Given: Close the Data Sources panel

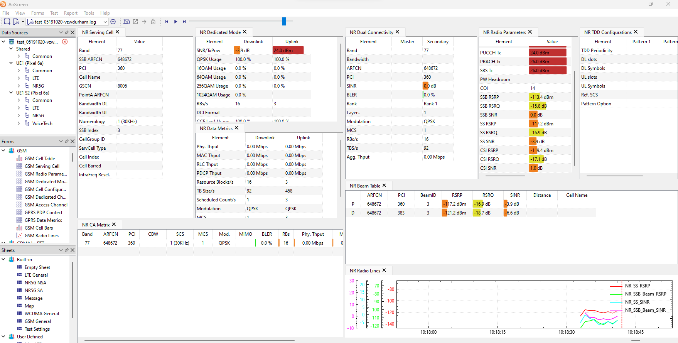Looking at the screenshot, I should (x=73, y=32).
